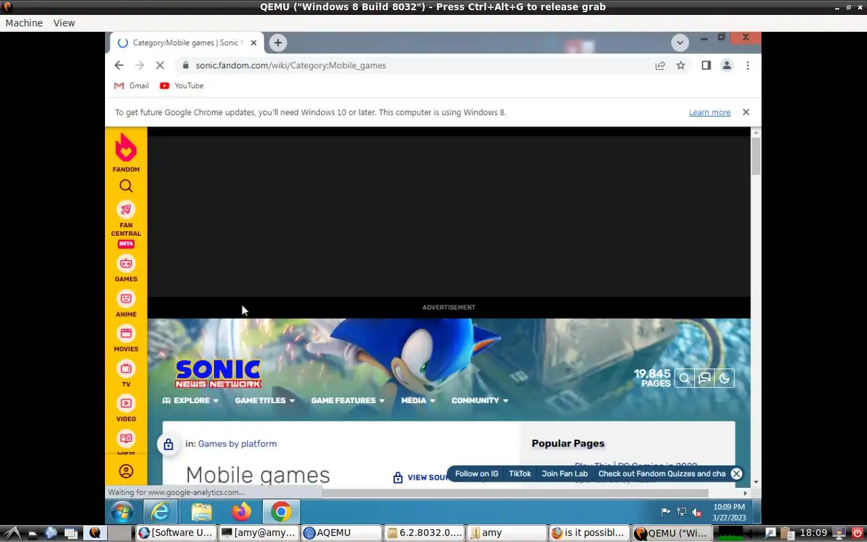Click the Fandom sidebar search icon
Viewport: 867px width, 542px height.
[126, 186]
